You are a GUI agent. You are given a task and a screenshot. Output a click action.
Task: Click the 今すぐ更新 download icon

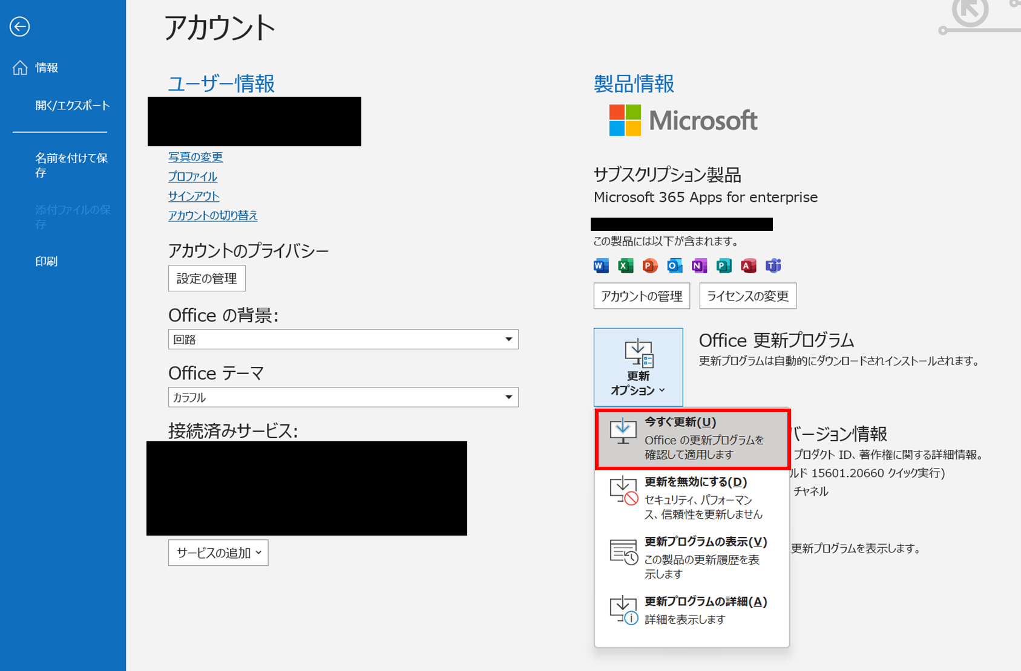pos(623,432)
